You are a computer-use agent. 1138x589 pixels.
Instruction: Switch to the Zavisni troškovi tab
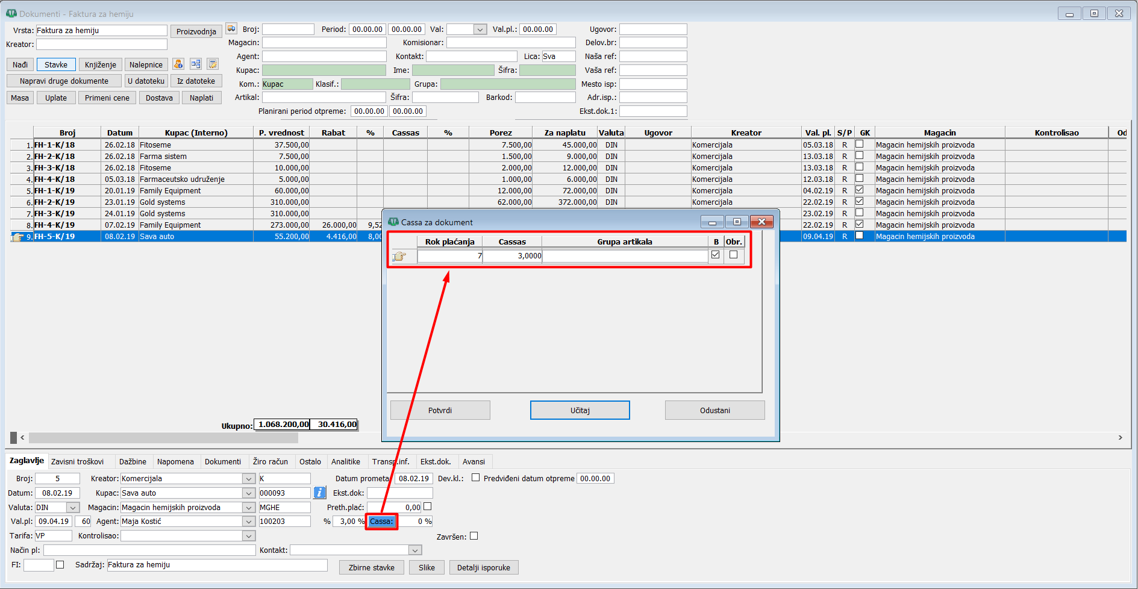pyautogui.click(x=77, y=461)
